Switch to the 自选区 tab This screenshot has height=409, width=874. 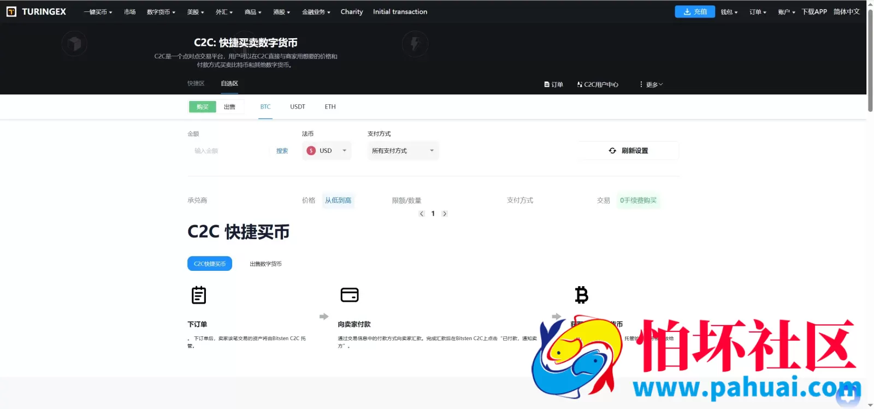click(229, 84)
